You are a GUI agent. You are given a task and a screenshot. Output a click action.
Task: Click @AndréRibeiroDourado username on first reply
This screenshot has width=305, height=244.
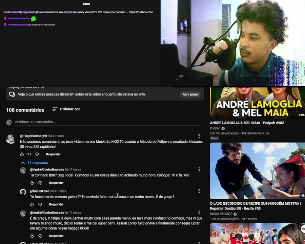47,169
